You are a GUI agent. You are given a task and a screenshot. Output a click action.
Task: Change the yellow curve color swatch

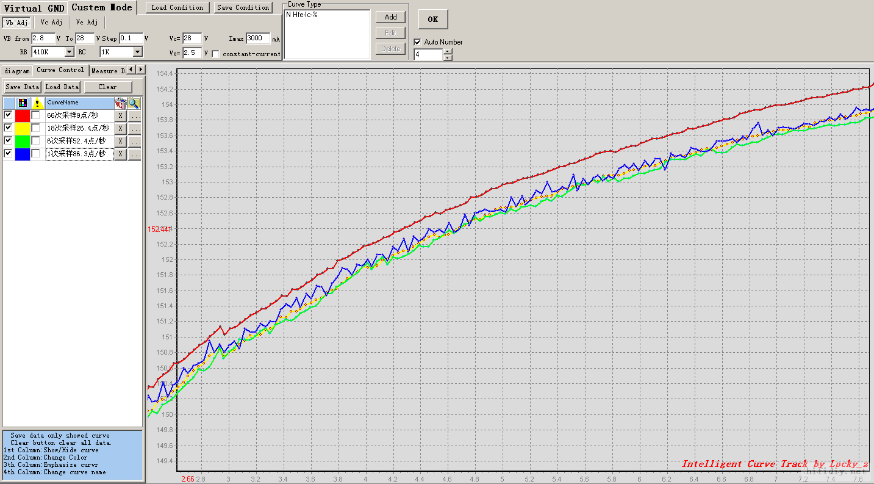click(x=23, y=128)
